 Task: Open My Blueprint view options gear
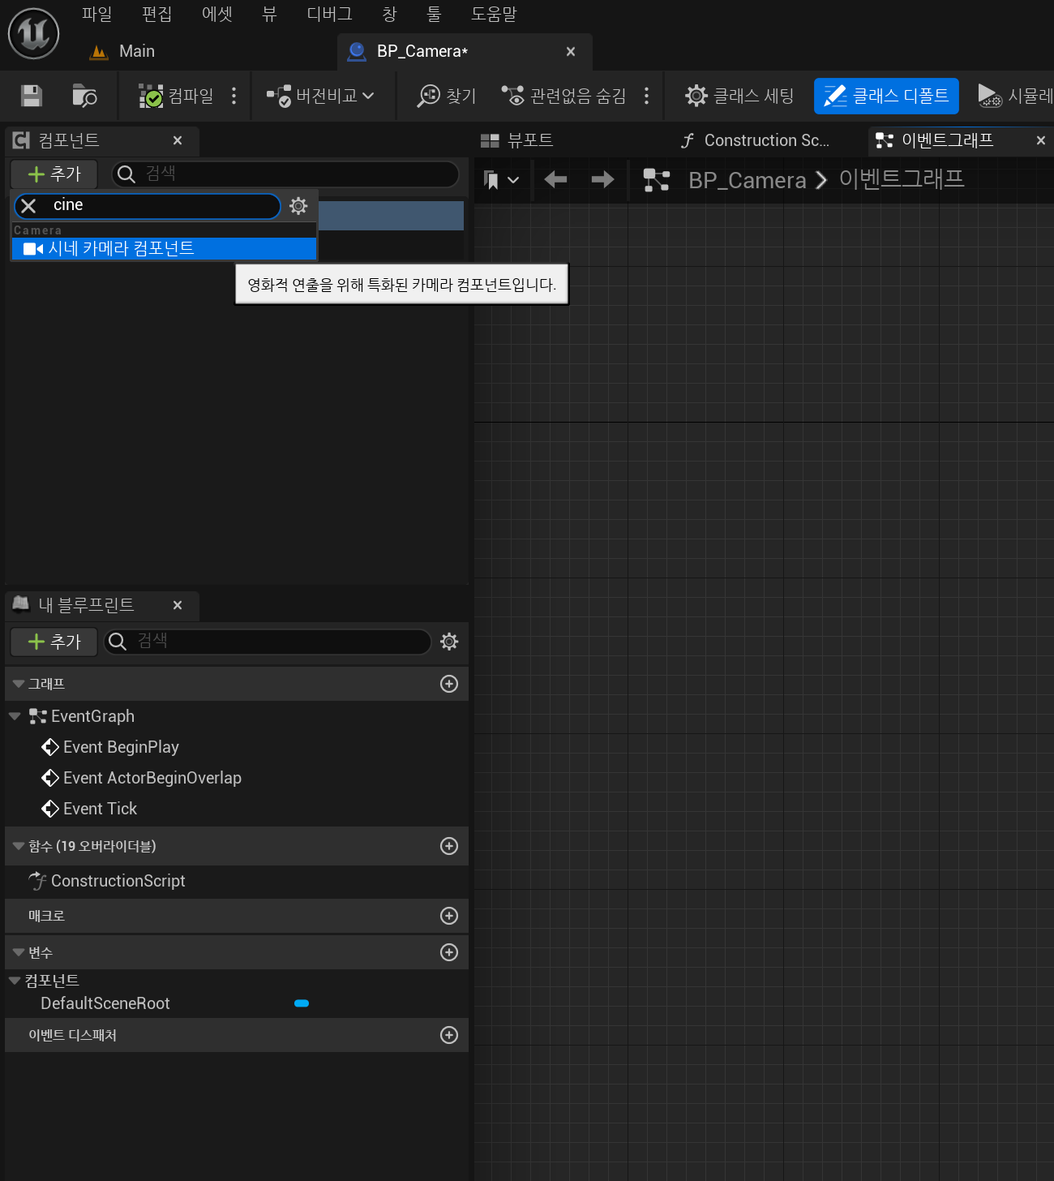[x=449, y=642]
